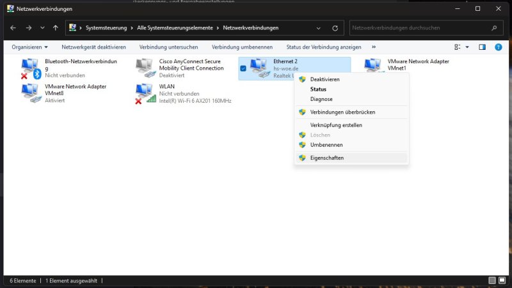This screenshot has height=288, width=512.
Task: Click the shield icon beside Deaktivieren
Action: tap(302, 79)
